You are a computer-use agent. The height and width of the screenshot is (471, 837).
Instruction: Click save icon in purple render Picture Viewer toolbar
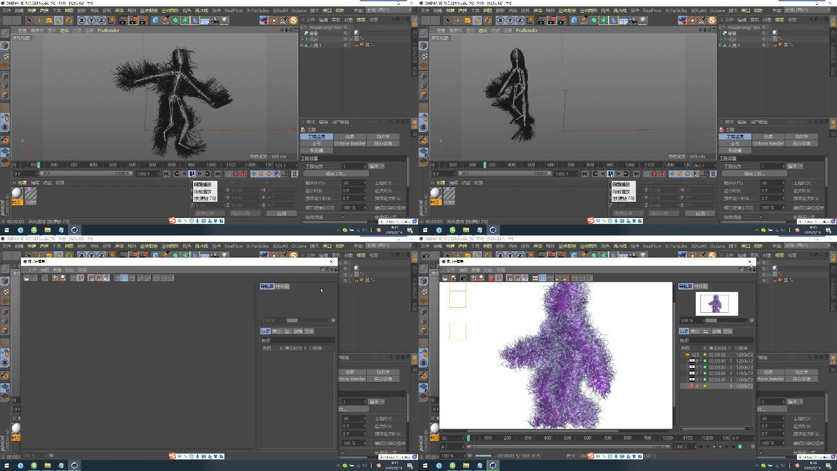coord(453,278)
